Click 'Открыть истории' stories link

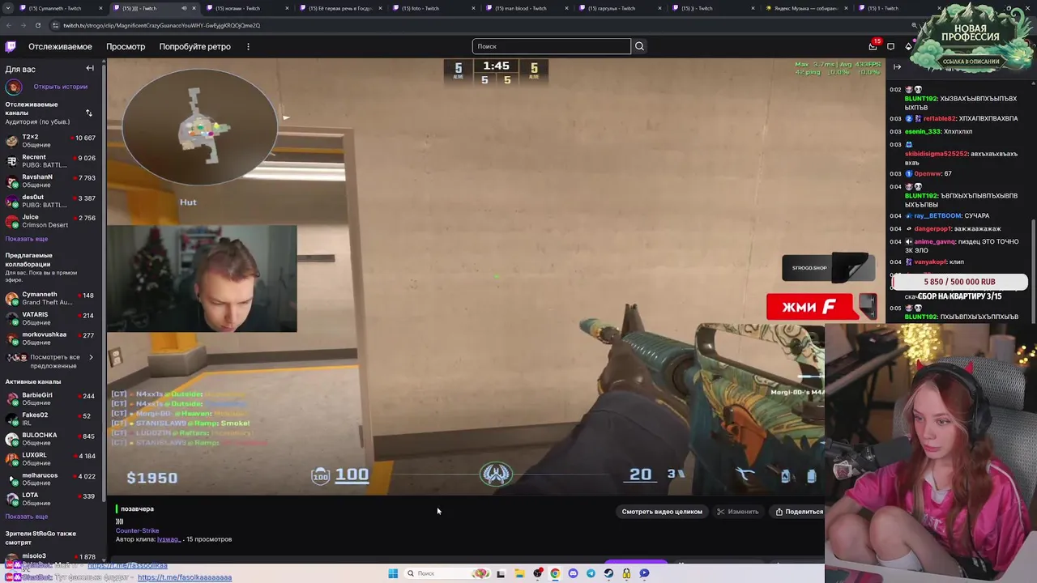coord(60,87)
